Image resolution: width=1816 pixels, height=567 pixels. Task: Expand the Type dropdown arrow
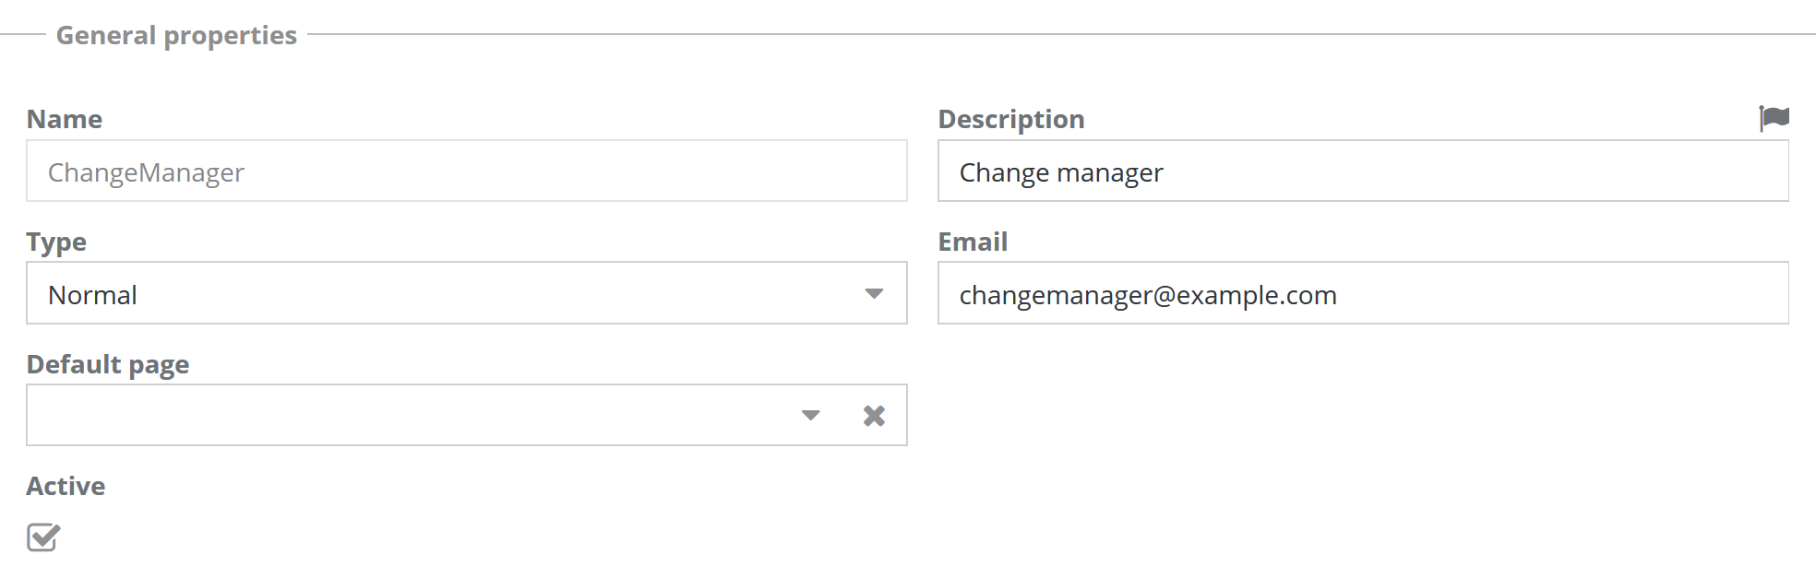(874, 294)
